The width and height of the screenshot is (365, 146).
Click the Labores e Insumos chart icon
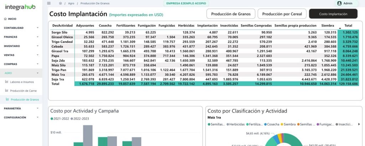[7, 82]
